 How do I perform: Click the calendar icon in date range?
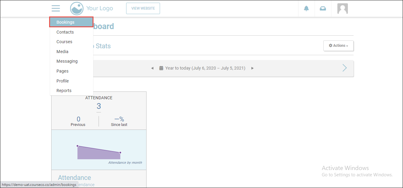click(x=161, y=68)
